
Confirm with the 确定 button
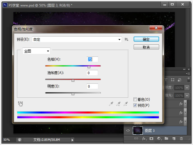pyautogui.click(x=146, y=39)
